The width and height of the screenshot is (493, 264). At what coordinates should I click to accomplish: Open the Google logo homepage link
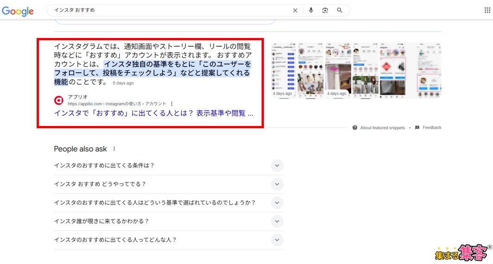(18, 11)
